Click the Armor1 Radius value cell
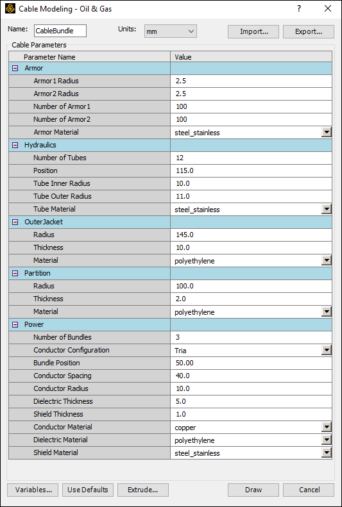Screen dimensions: 342x507 [251, 81]
